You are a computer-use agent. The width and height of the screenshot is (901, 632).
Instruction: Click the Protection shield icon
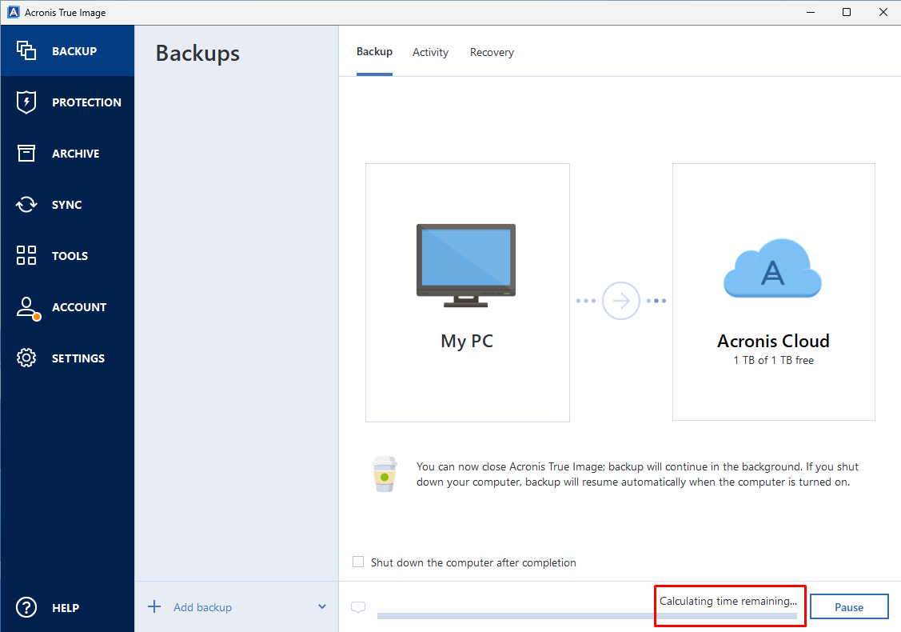coord(26,102)
